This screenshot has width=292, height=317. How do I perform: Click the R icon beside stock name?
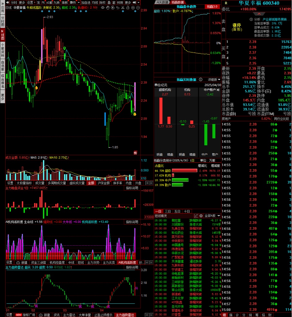pyautogui.click(x=226, y=3)
